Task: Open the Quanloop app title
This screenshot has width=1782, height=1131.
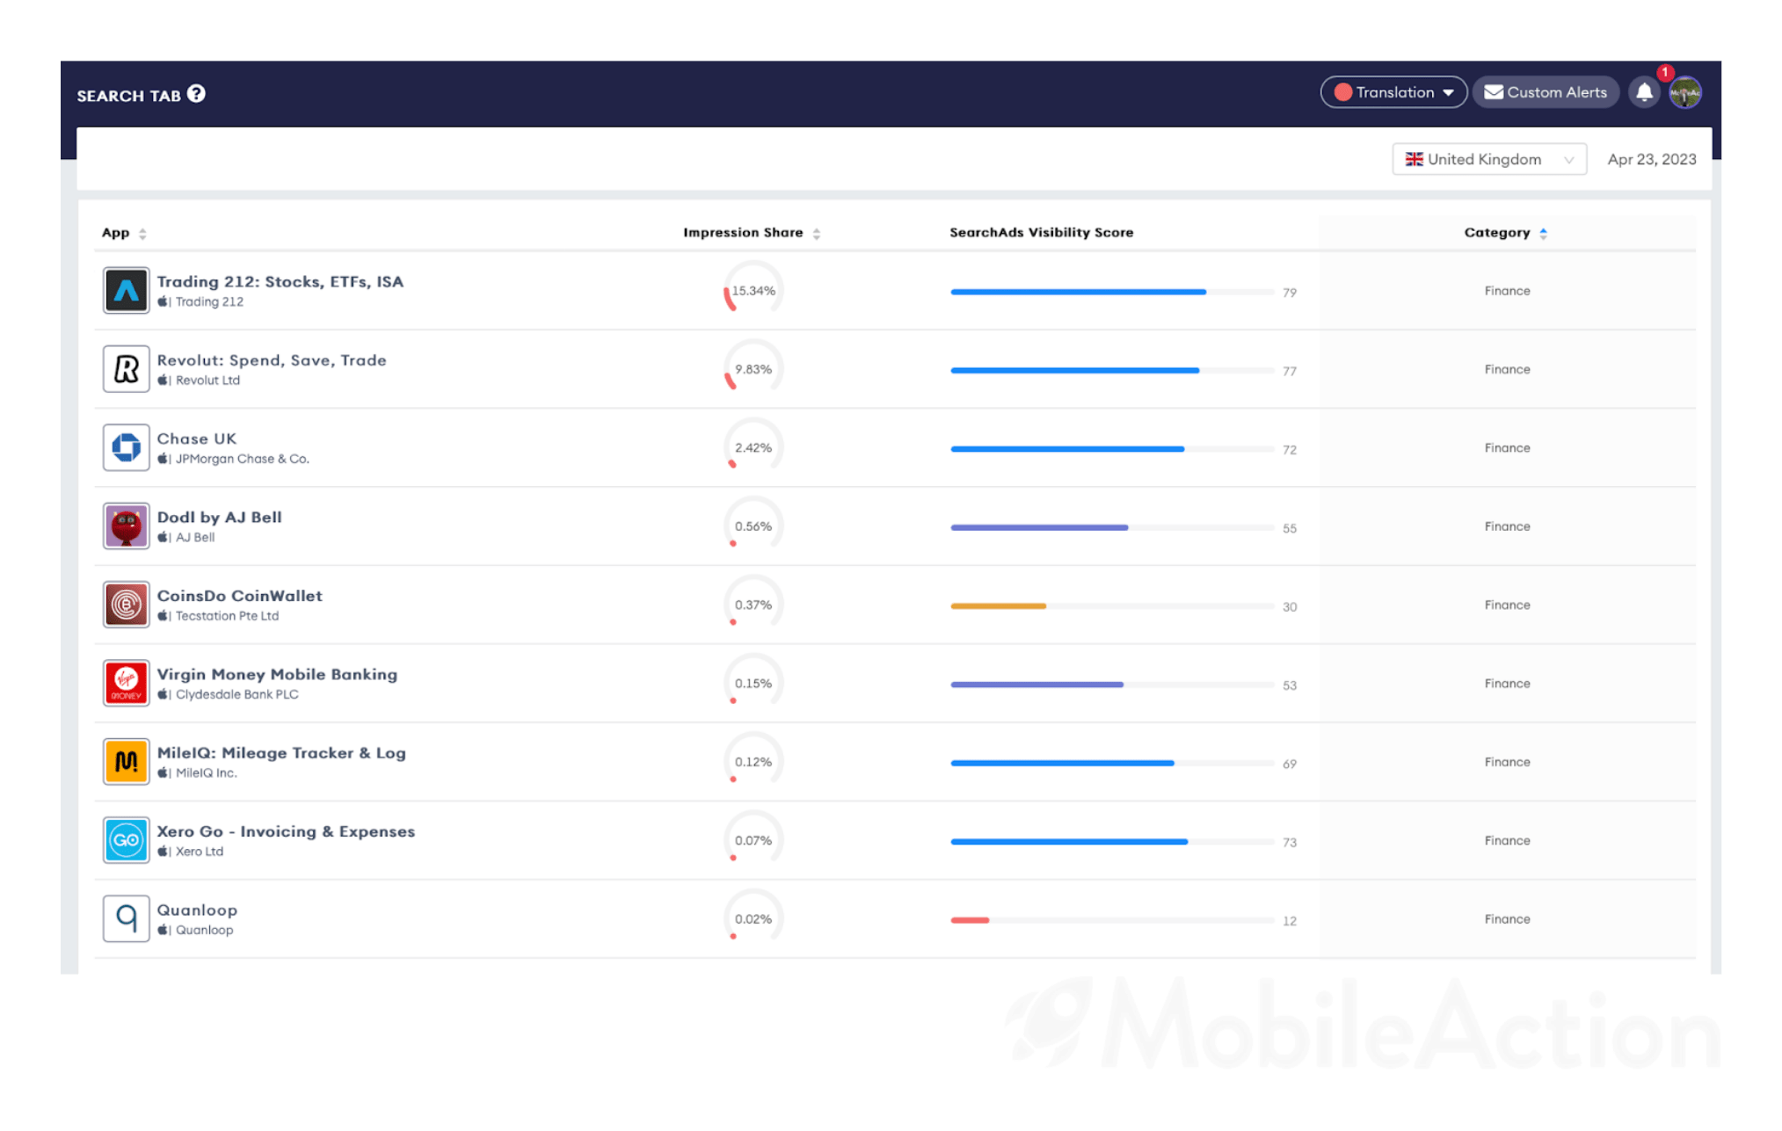Action: (x=197, y=910)
